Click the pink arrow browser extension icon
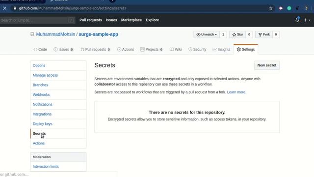This screenshot has width=314, height=177. (x=281, y=8)
